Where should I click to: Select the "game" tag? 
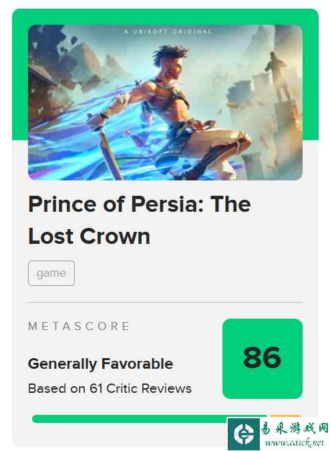tap(51, 273)
